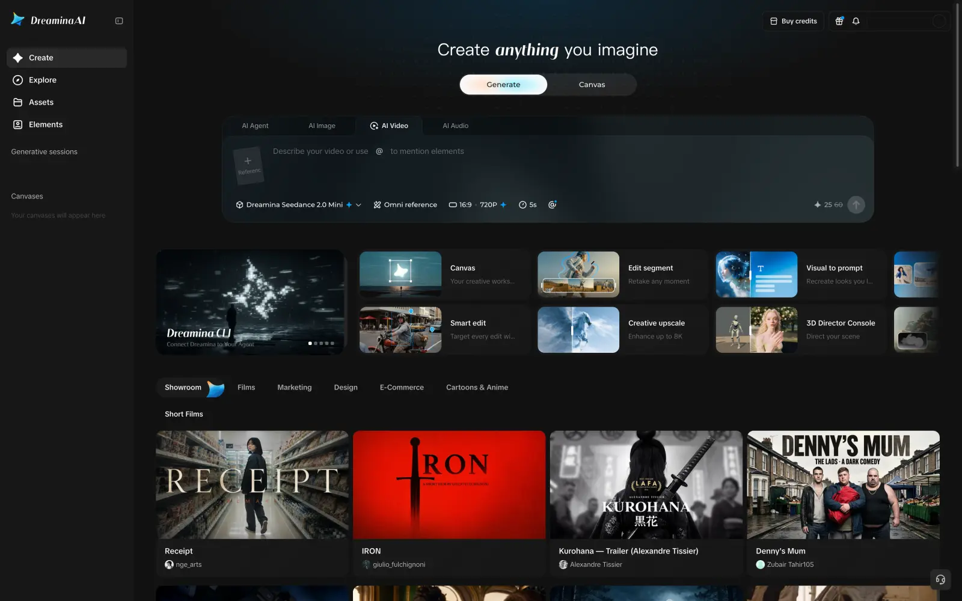
Task: Open the Showroom category
Action: coord(191,388)
